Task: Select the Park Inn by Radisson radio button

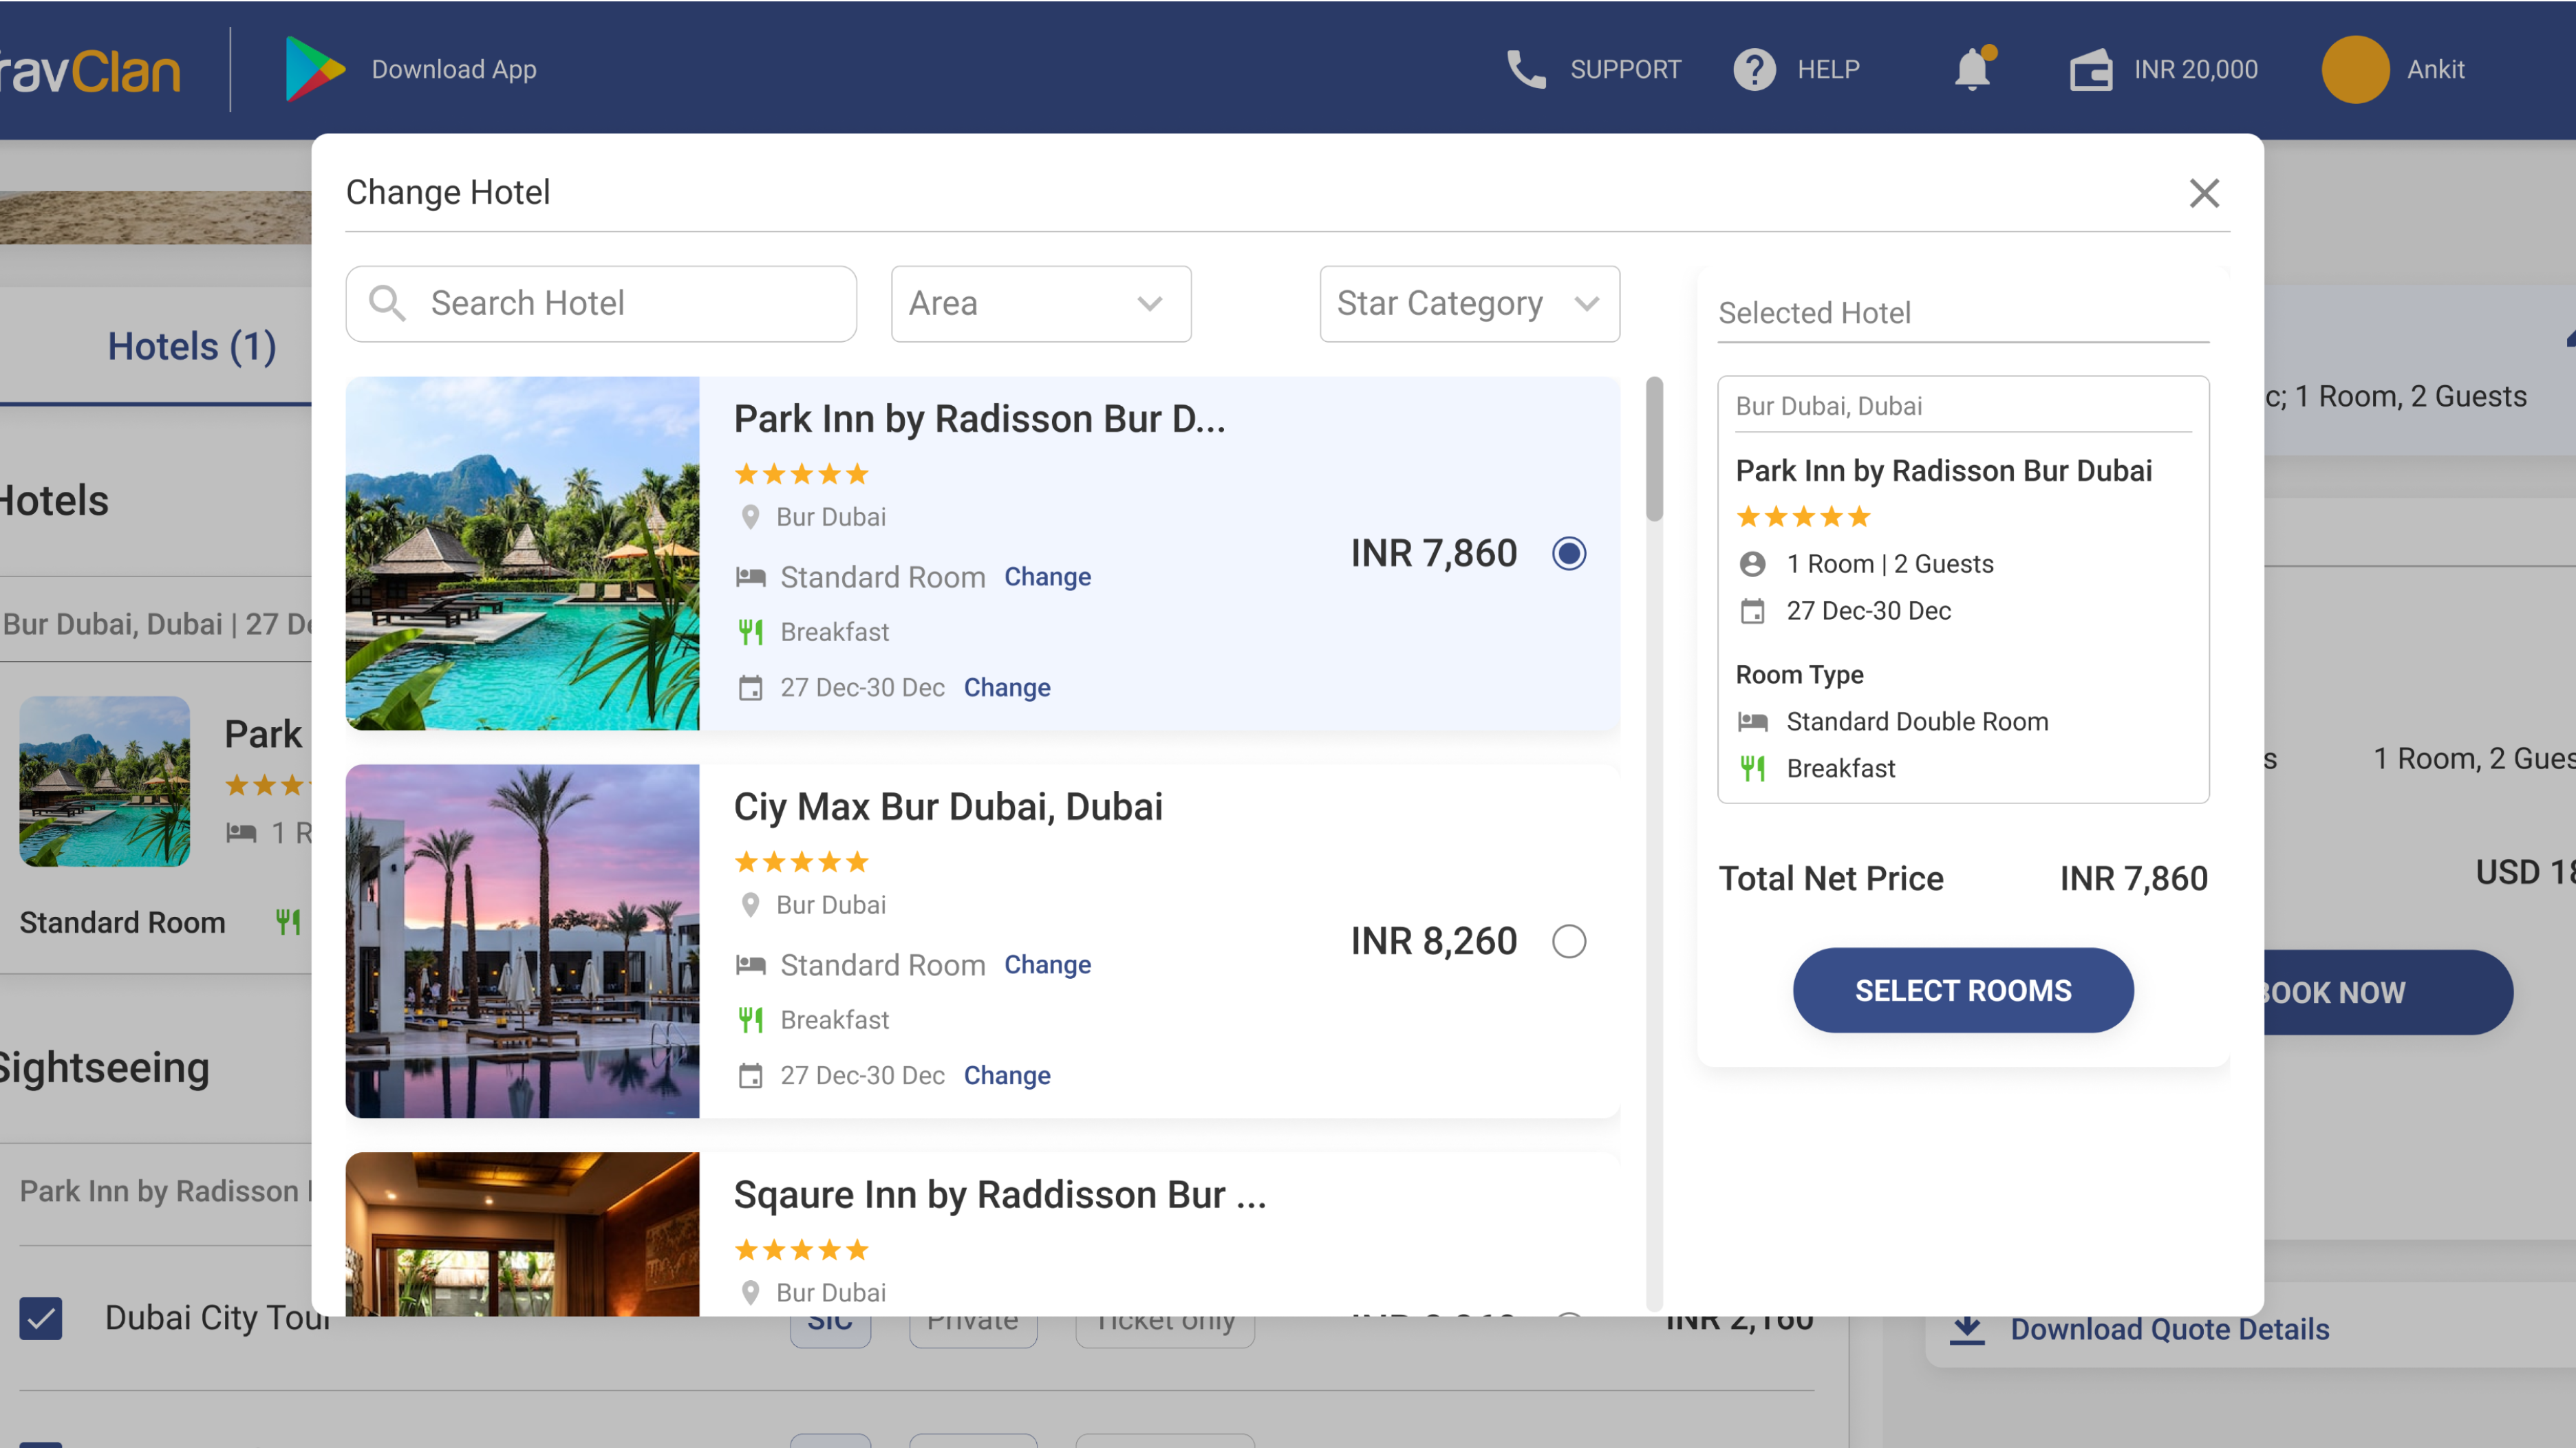Action: click(x=1569, y=553)
